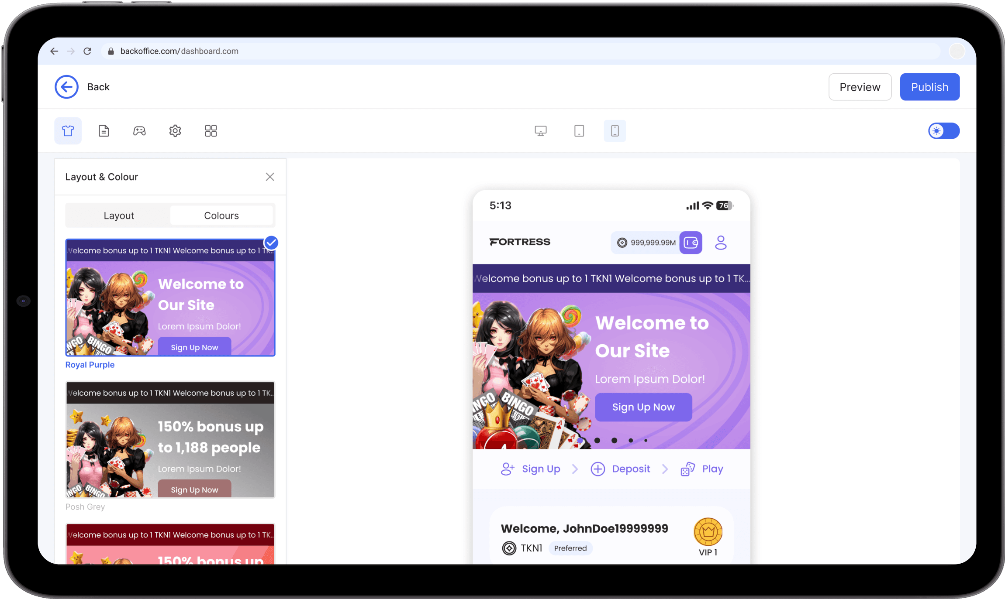The width and height of the screenshot is (1005, 599).
Task: Switch to the Layout tab
Action: [118, 216]
